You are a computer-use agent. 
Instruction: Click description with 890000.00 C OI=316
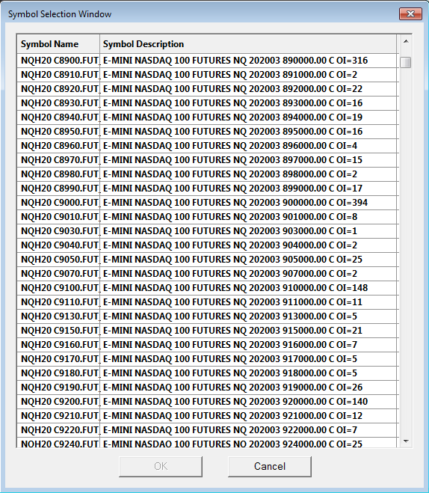(x=248, y=61)
